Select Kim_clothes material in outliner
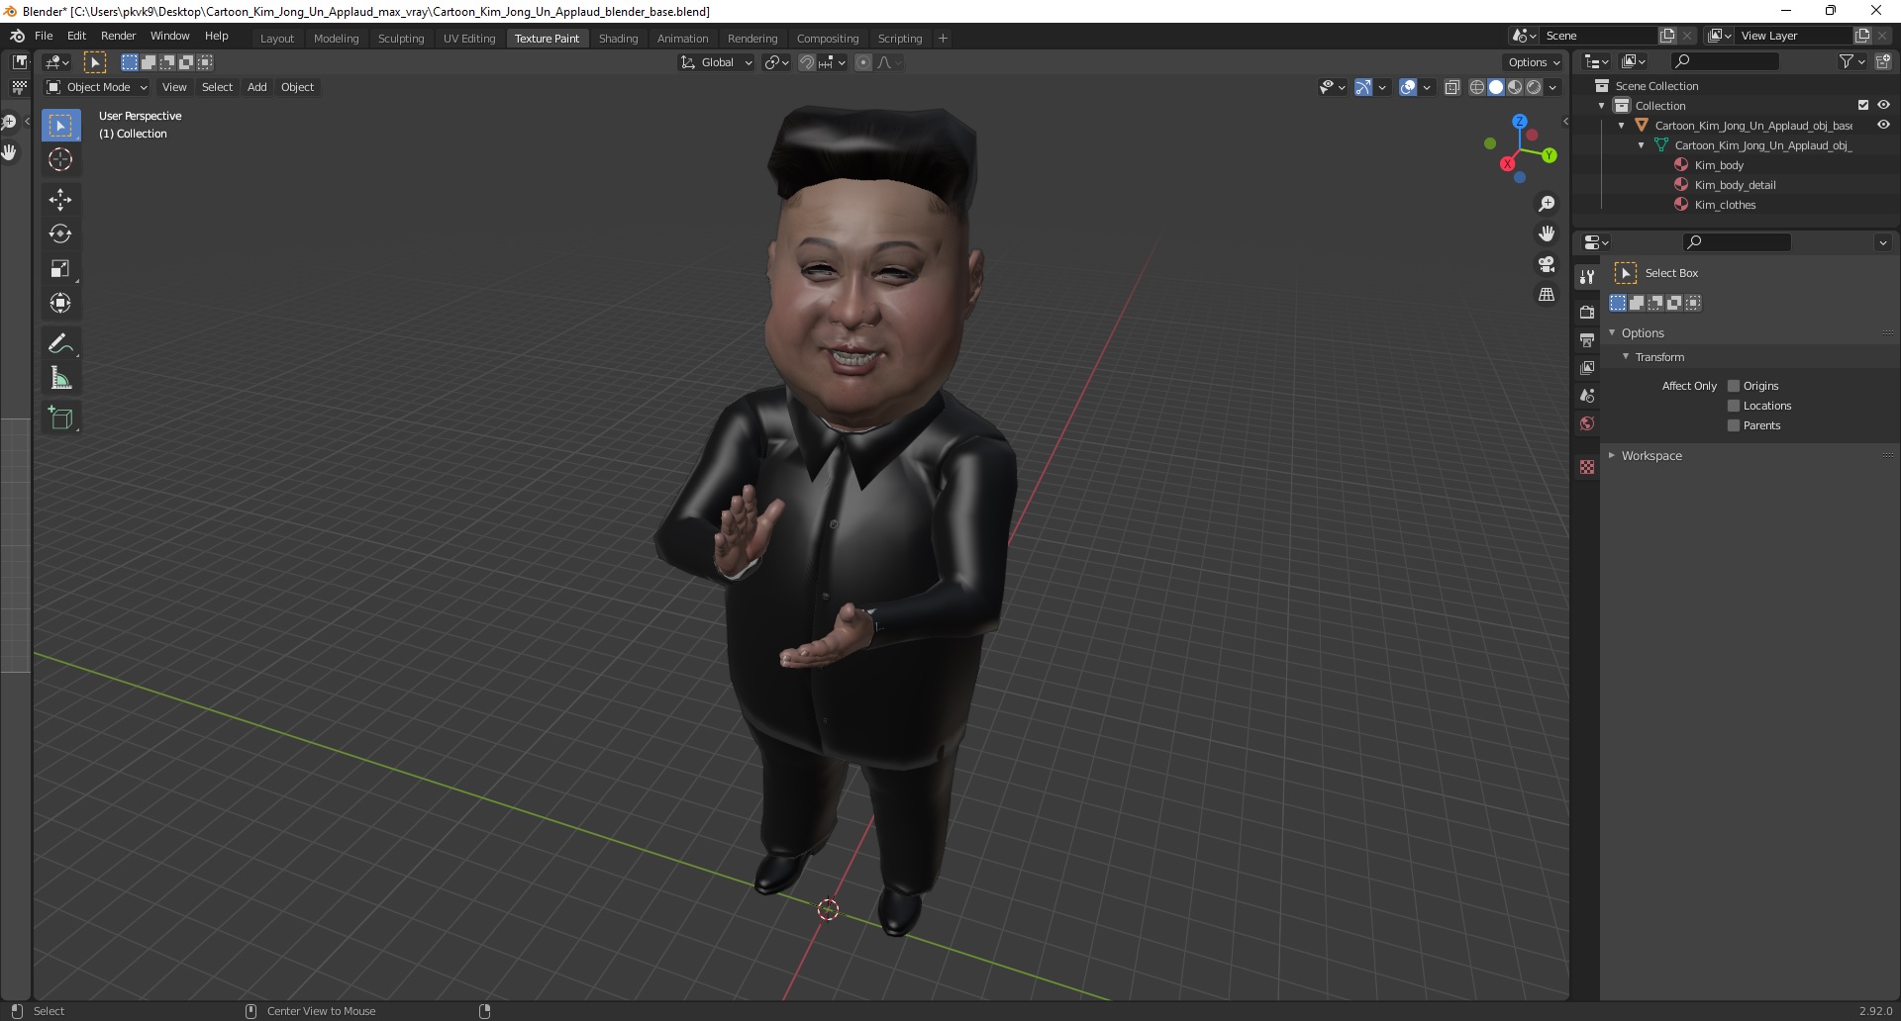The width and height of the screenshot is (1901, 1021). [x=1725, y=205]
